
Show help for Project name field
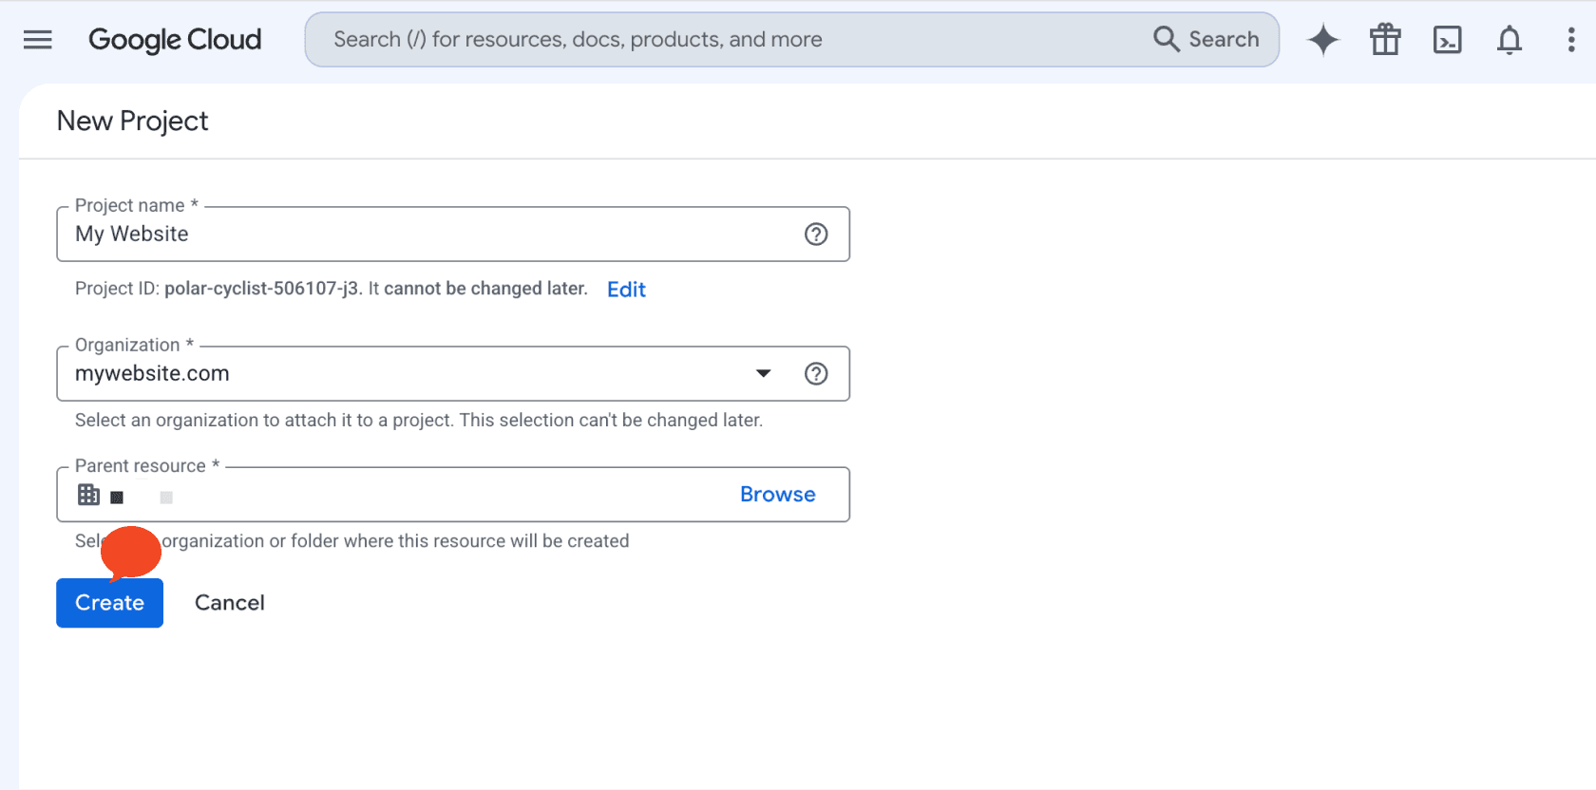click(816, 235)
